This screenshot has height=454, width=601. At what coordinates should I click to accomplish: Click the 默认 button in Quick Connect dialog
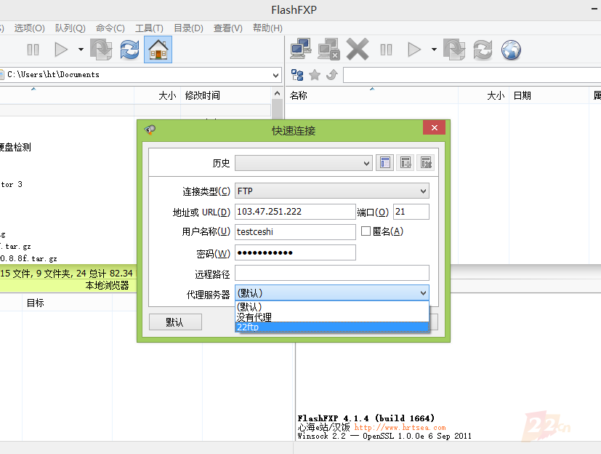pos(175,322)
